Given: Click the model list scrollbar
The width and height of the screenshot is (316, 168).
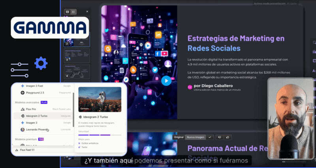Looking at the screenshot, I should click(73, 110).
